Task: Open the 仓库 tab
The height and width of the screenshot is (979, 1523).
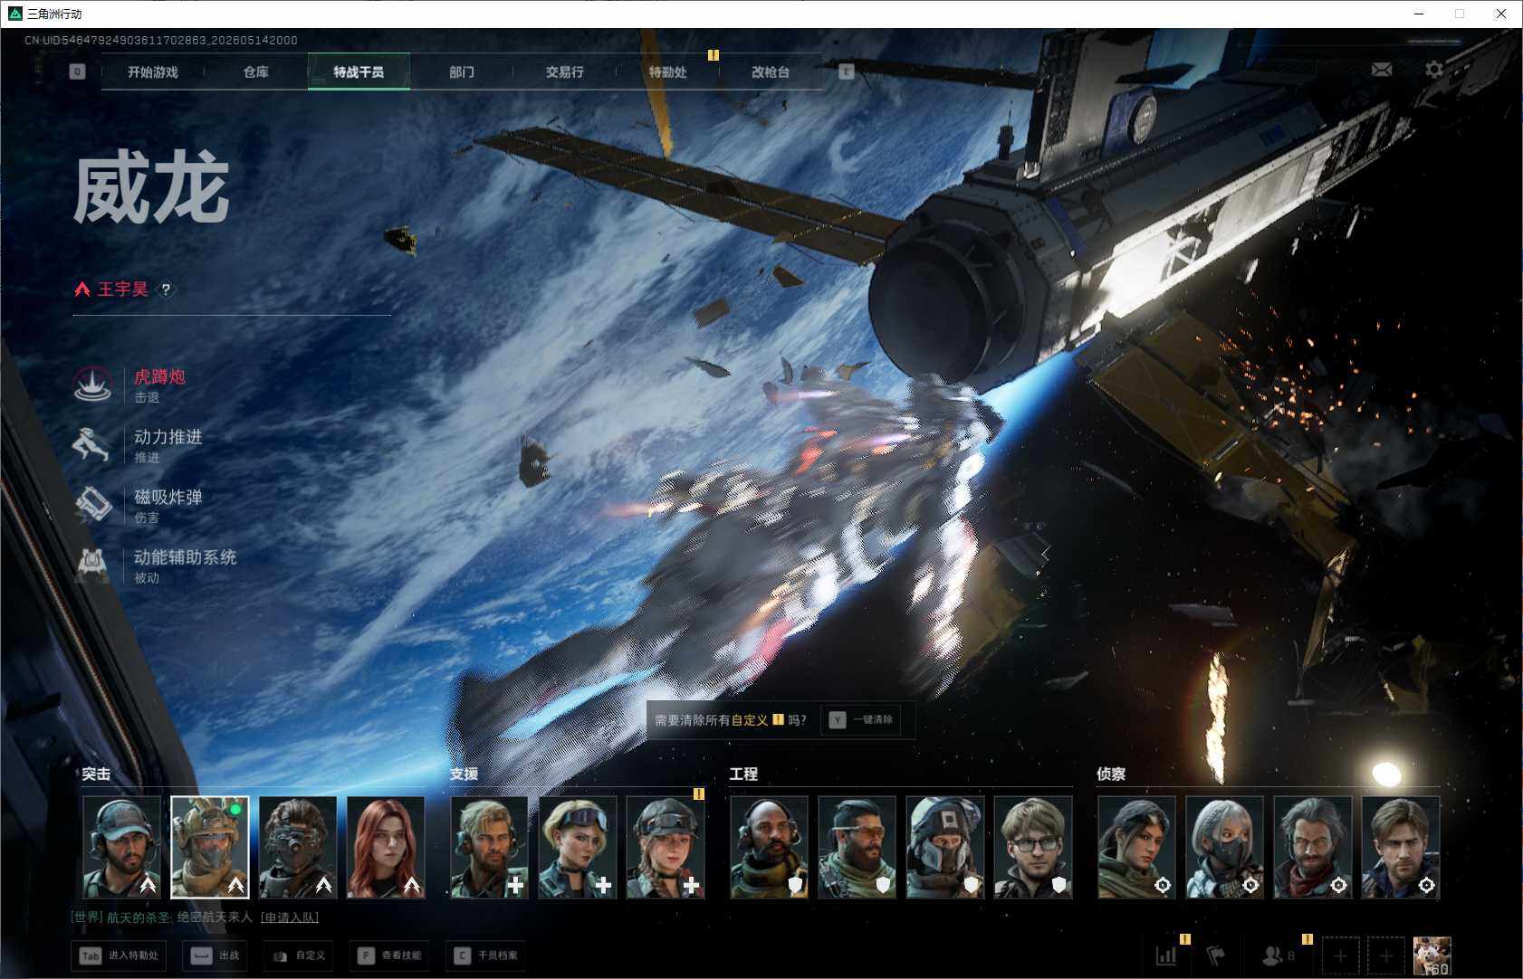Action: pyautogui.click(x=256, y=71)
